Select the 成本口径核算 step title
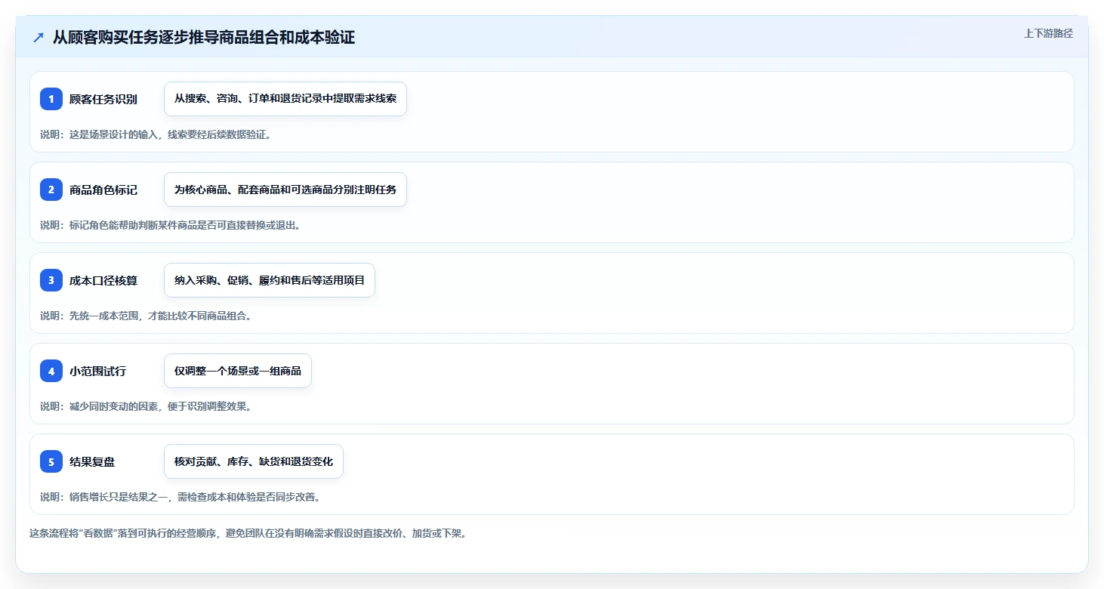The image size is (1104, 589). (103, 280)
